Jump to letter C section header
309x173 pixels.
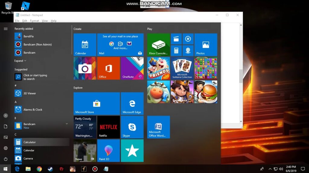tap(16, 134)
